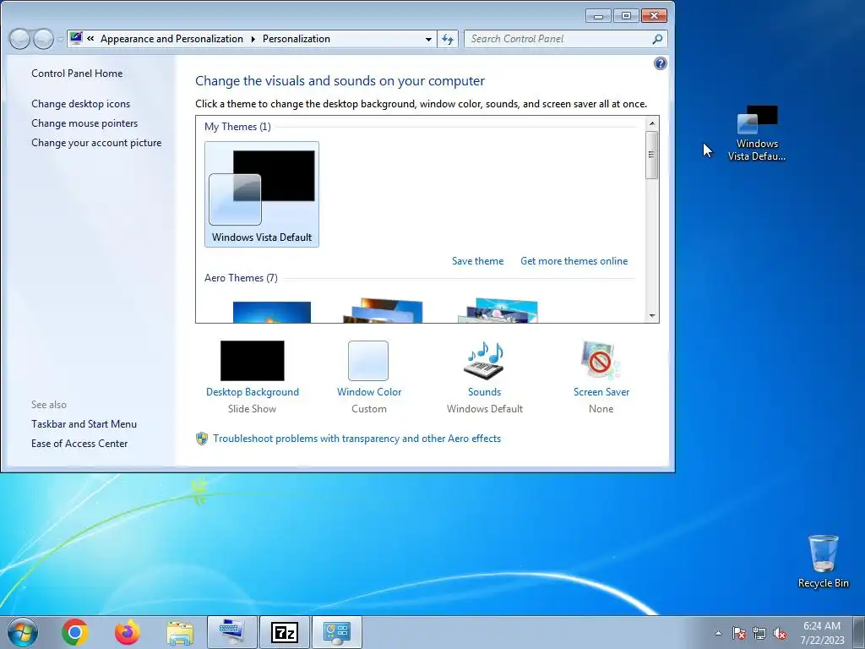The width and height of the screenshot is (865, 649).
Task: Click the Window Color text link
Action: [x=369, y=392]
